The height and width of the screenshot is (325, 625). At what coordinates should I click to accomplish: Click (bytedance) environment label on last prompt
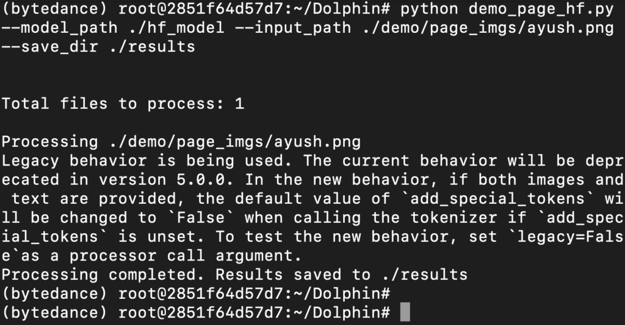pyautogui.click(x=54, y=313)
